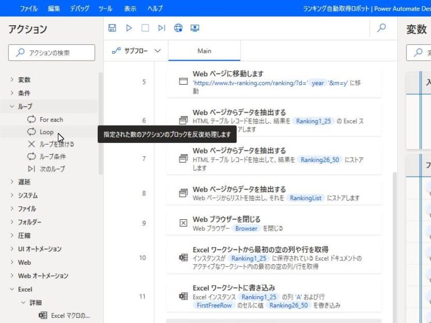Click the flow workspace vertical scrollbar
The height and width of the screenshot is (323, 431).
(395, 247)
